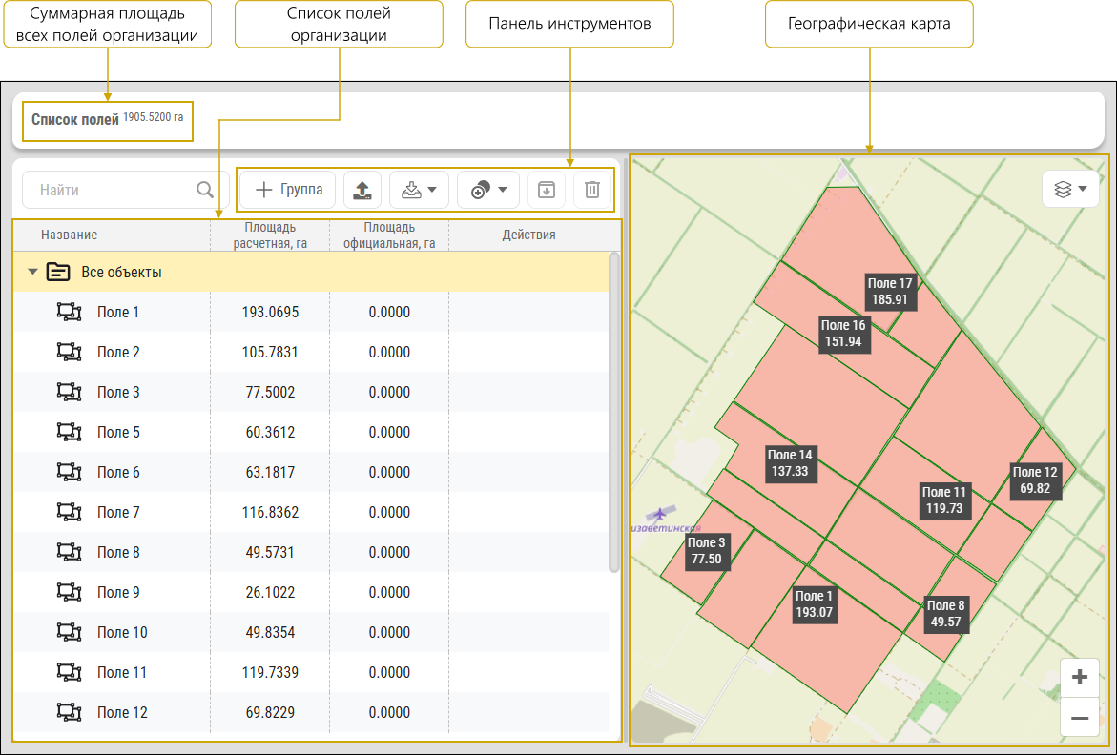Screen dimensions: 1117x755
Task: Click the archive icon button
Action: [547, 190]
